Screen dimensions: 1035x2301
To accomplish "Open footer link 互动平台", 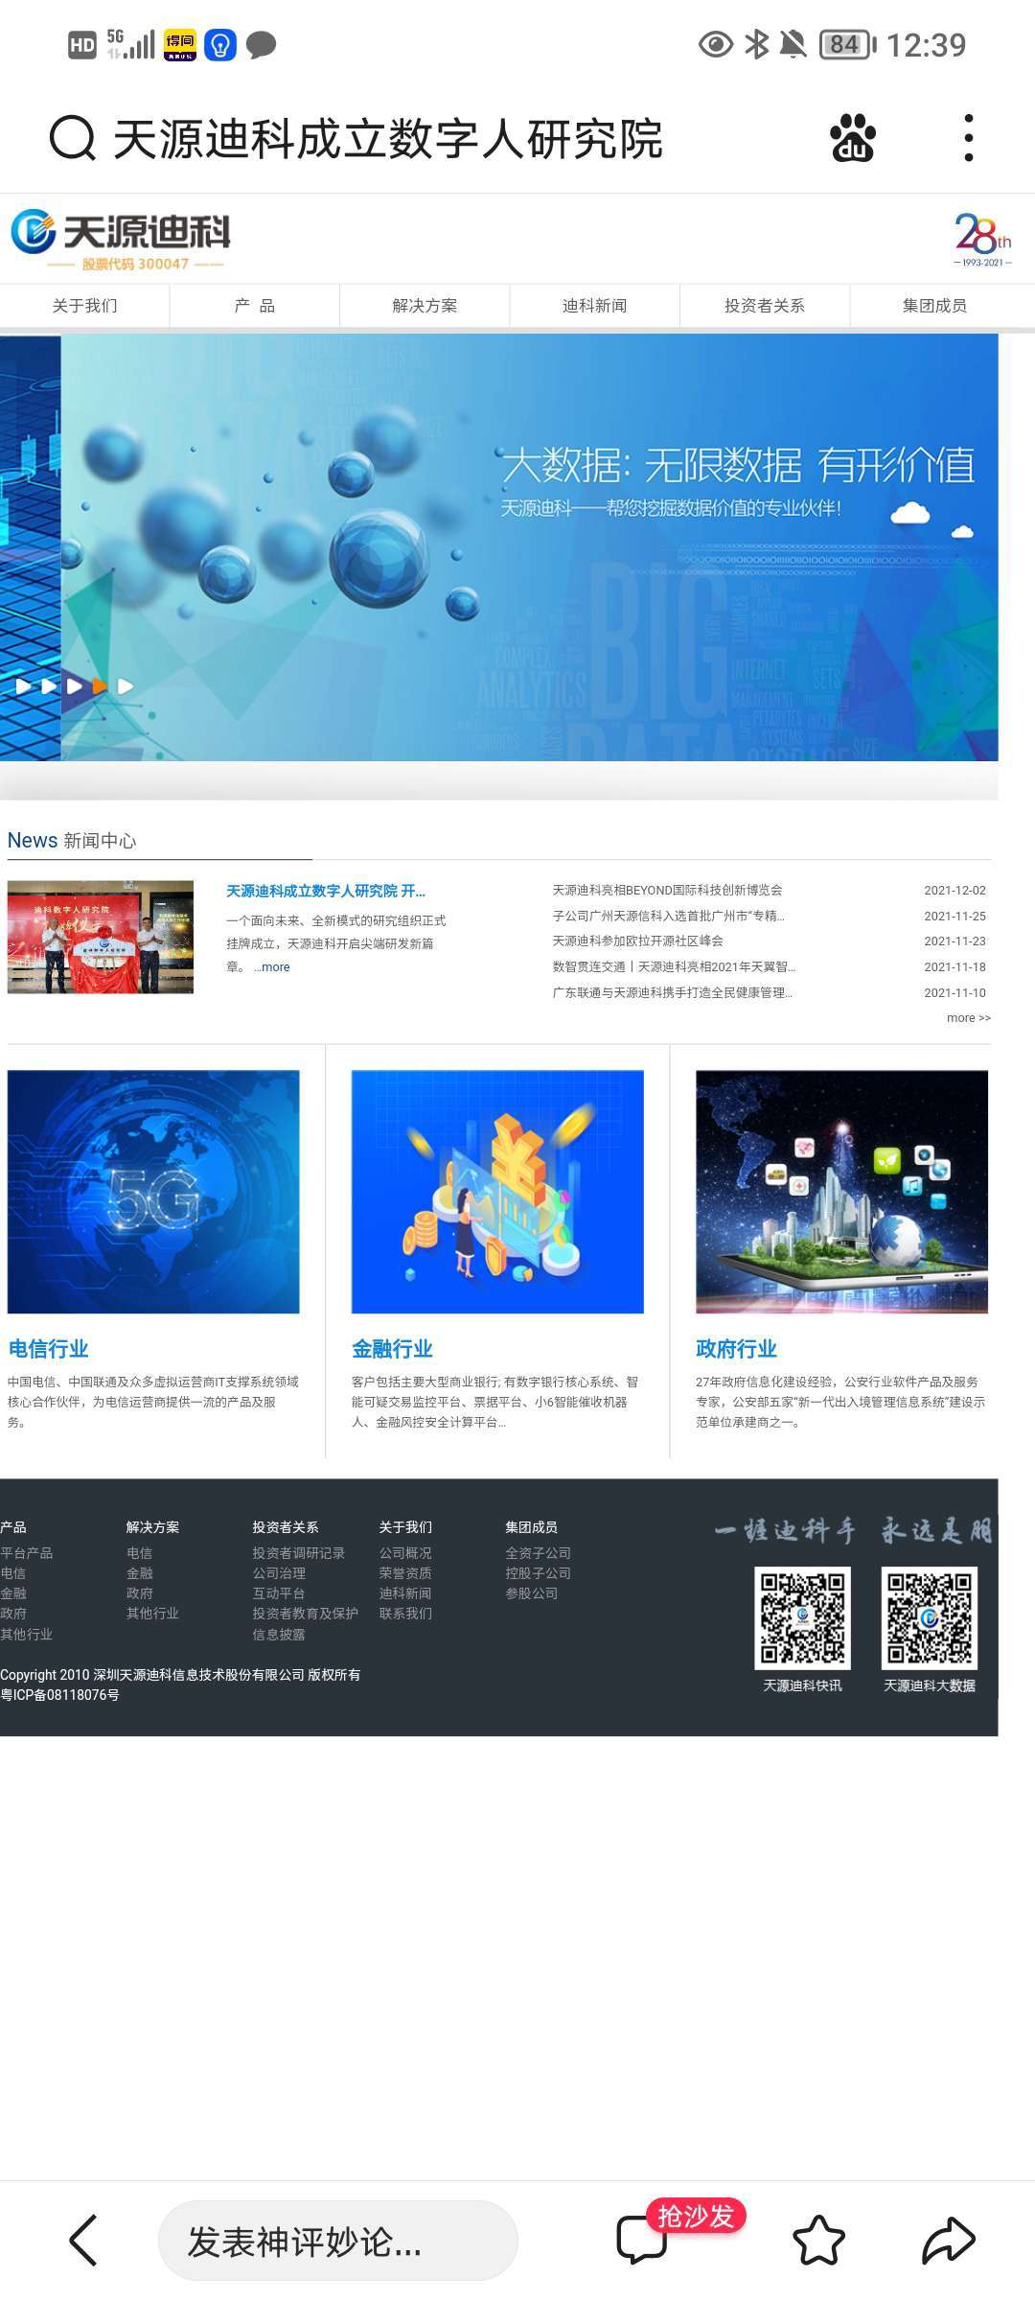I will [x=279, y=1593].
